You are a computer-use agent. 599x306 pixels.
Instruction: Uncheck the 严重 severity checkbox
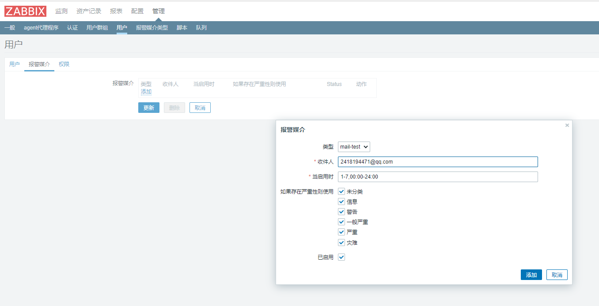pos(341,232)
